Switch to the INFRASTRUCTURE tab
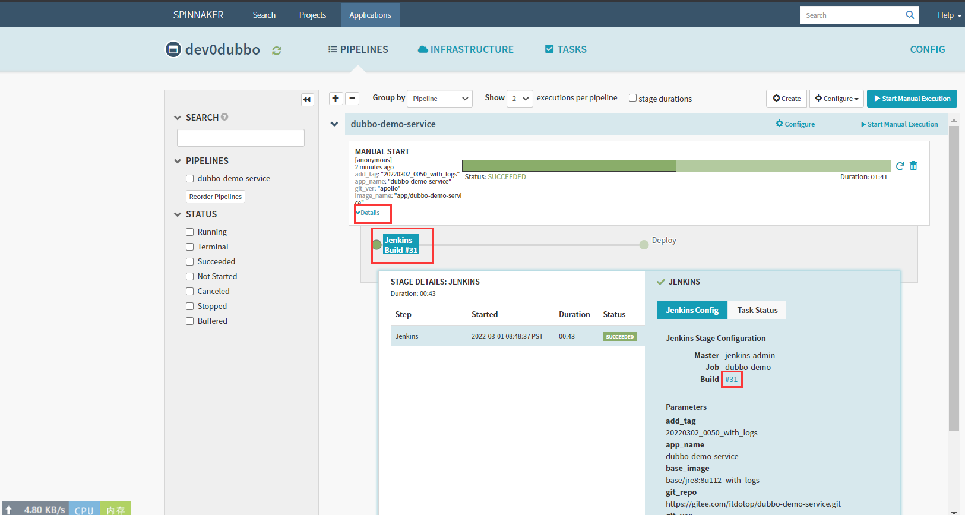 point(466,49)
